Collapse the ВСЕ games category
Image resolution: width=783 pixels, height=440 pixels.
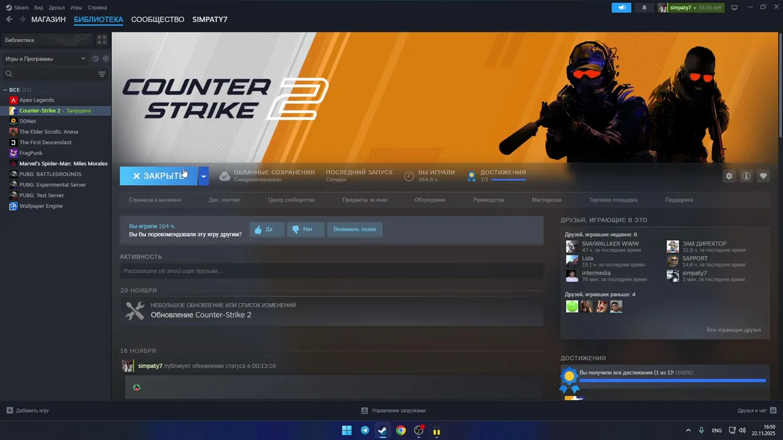click(x=6, y=90)
